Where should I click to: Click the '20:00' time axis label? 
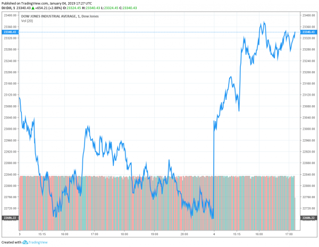184,234
